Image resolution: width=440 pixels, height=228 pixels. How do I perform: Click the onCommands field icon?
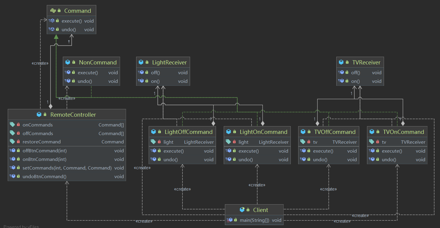[x=12, y=125]
